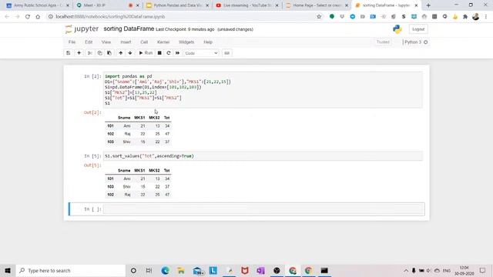This screenshot has width=493, height=277.
Task: Move the selected cell down
Action: pyautogui.click(x=130, y=53)
